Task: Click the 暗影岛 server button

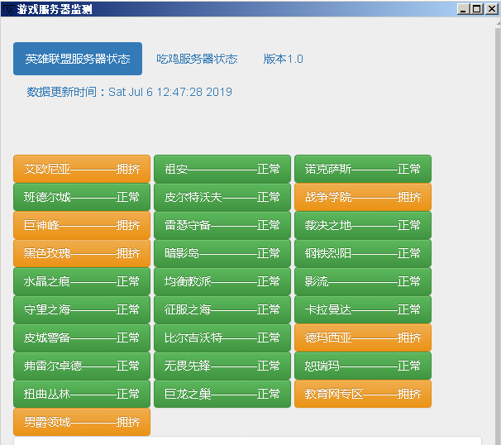Action: pyautogui.click(x=222, y=253)
